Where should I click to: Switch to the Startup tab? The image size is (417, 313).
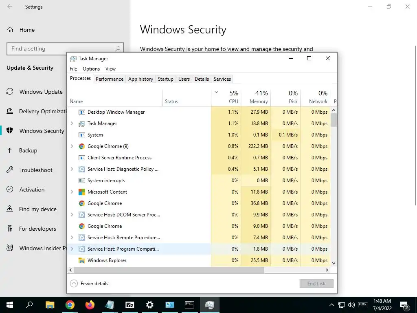[x=165, y=79]
